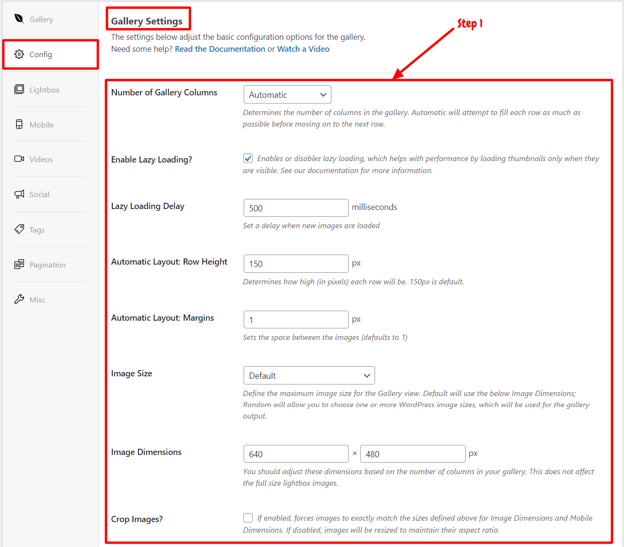Viewport: 624px width, 547px height.
Task: Select the Config tab label
Action: click(41, 55)
